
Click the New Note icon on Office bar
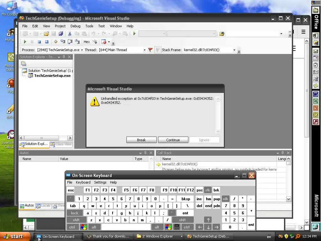click(315, 85)
